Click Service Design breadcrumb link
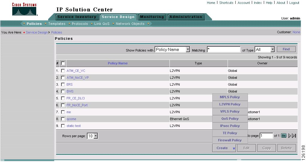 [x=37, y=32]
